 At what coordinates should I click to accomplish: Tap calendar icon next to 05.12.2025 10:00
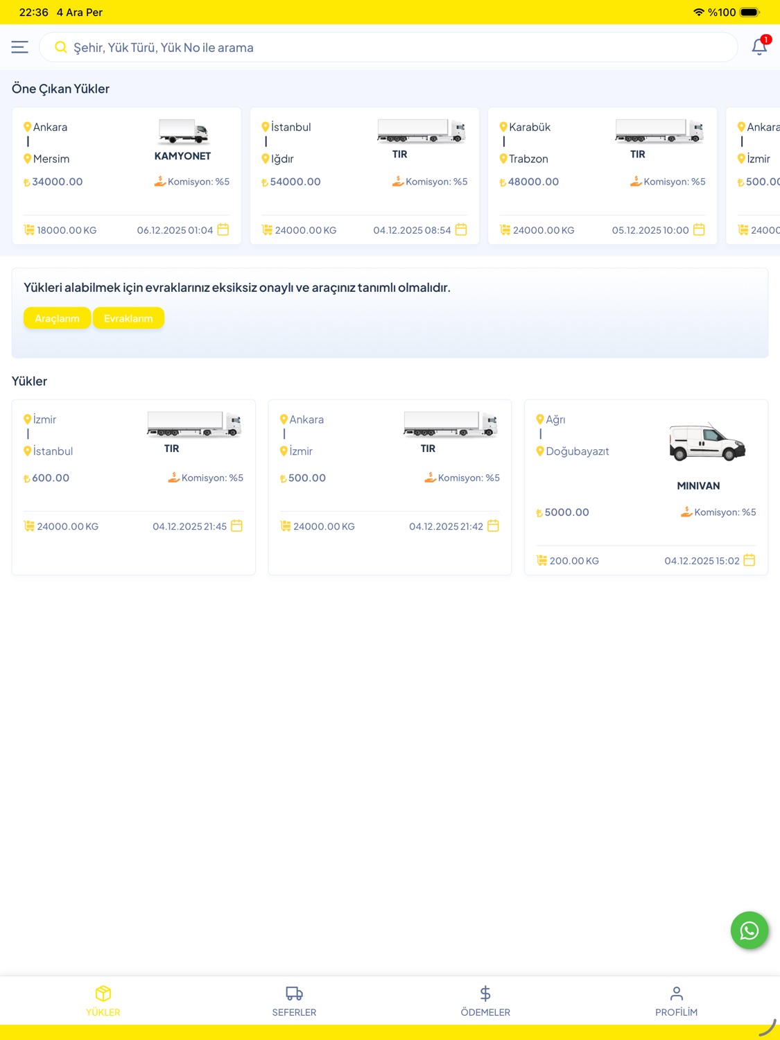[x=699, y=229]
